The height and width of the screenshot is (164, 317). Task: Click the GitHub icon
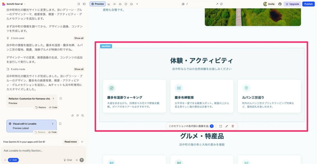(x=280, y=4)
